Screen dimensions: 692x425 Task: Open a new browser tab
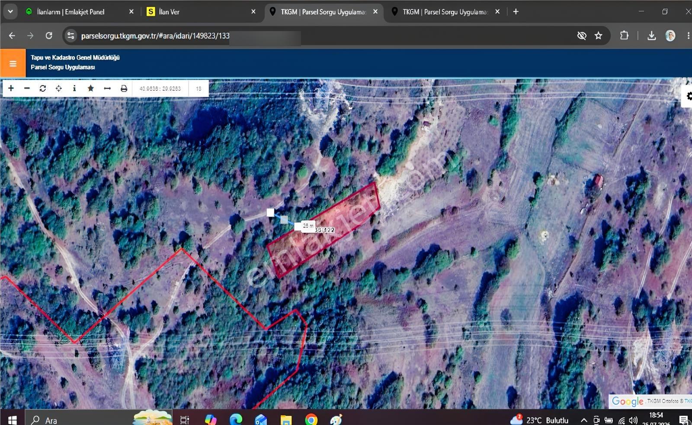click(x=516, y=12)
